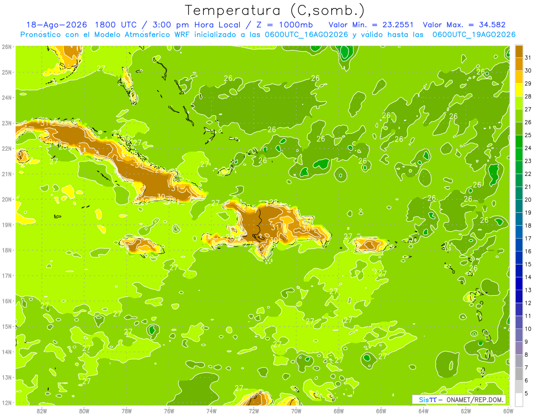
Task: Click the 60W longitude axis label
Action: [x=508, y=411]
